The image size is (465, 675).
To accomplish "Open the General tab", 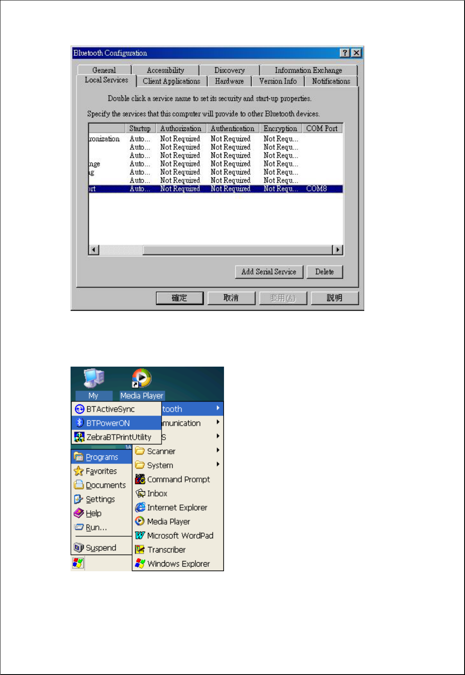I will click(104, 70).
